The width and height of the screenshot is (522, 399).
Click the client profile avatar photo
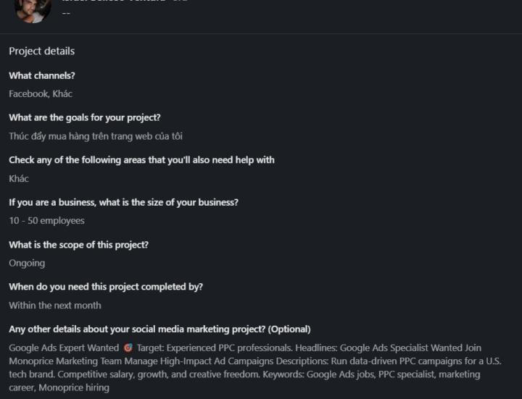[x=33, y=9]
